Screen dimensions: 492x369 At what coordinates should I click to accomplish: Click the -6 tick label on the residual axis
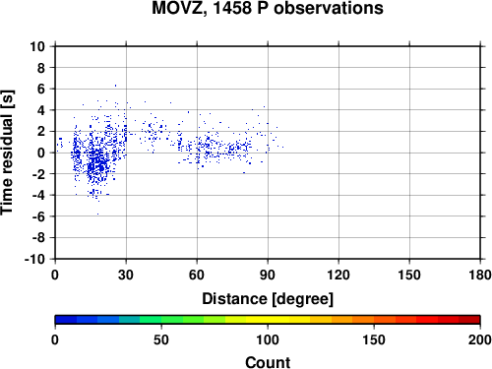[x=38, y=216]
